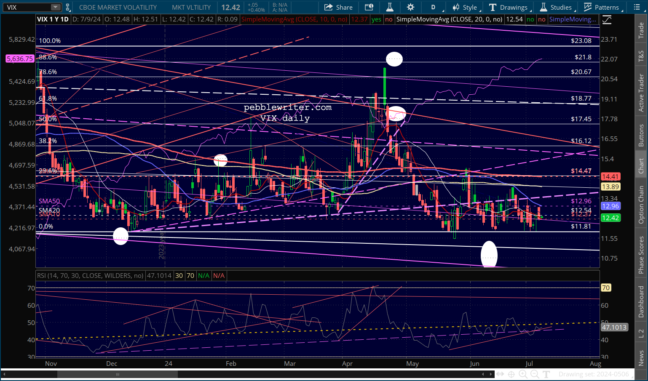
Task: Click the flask icon beside Share
Action: tap(390, 7)
